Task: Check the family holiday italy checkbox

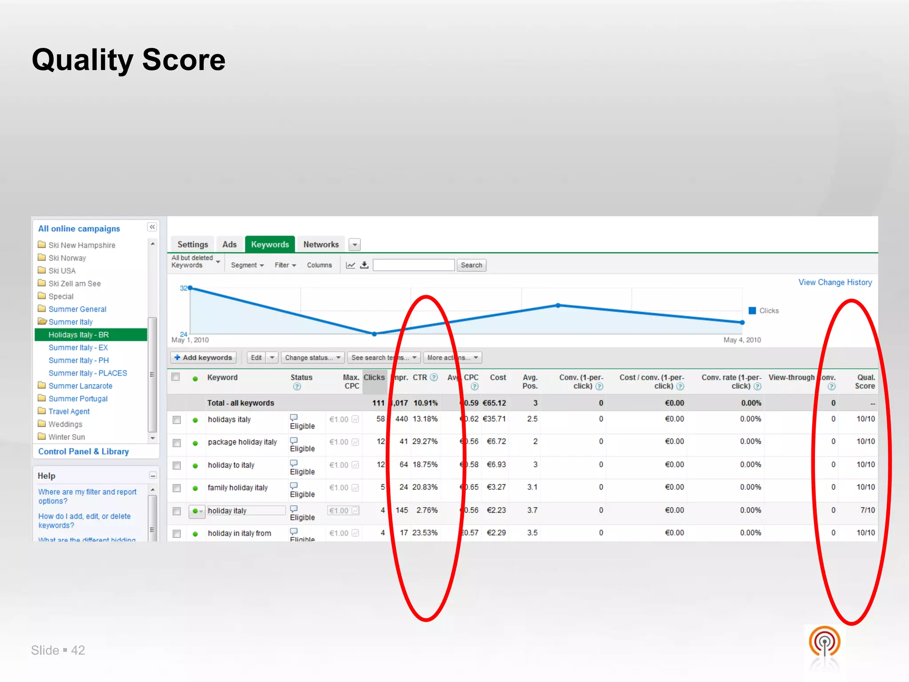Action: (177, 488)
